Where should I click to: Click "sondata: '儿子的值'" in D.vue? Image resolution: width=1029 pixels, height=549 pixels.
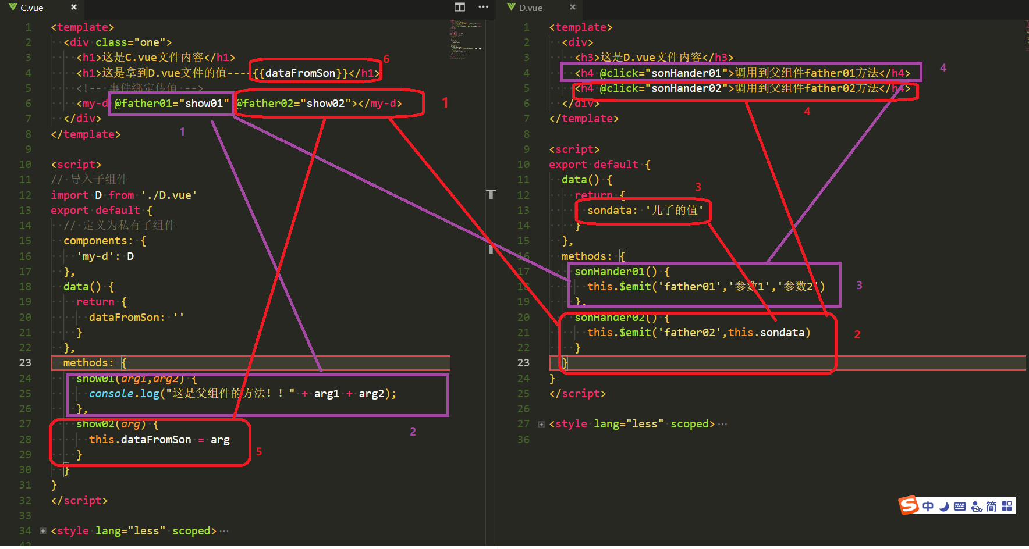point(645,211)
